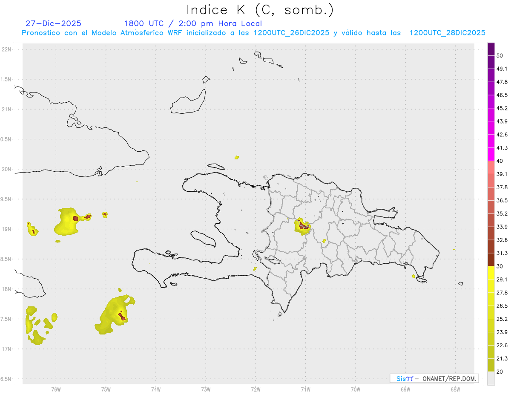Select the '20N' latitude label
This screenshot has width=511, height=395.
coord(7,169)
